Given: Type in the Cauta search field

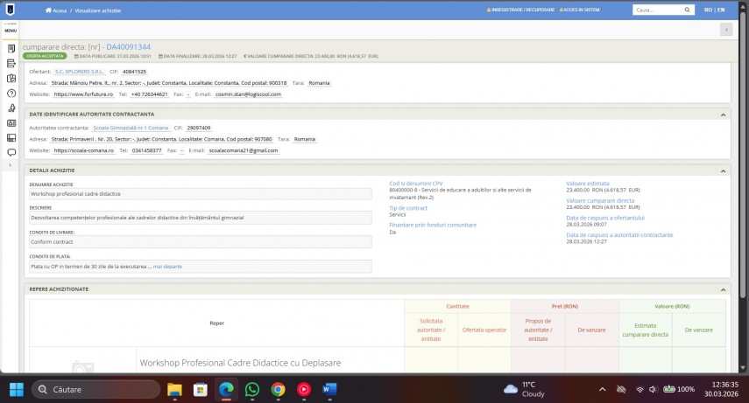Looking at the screenshot, I should pos(657,10).
